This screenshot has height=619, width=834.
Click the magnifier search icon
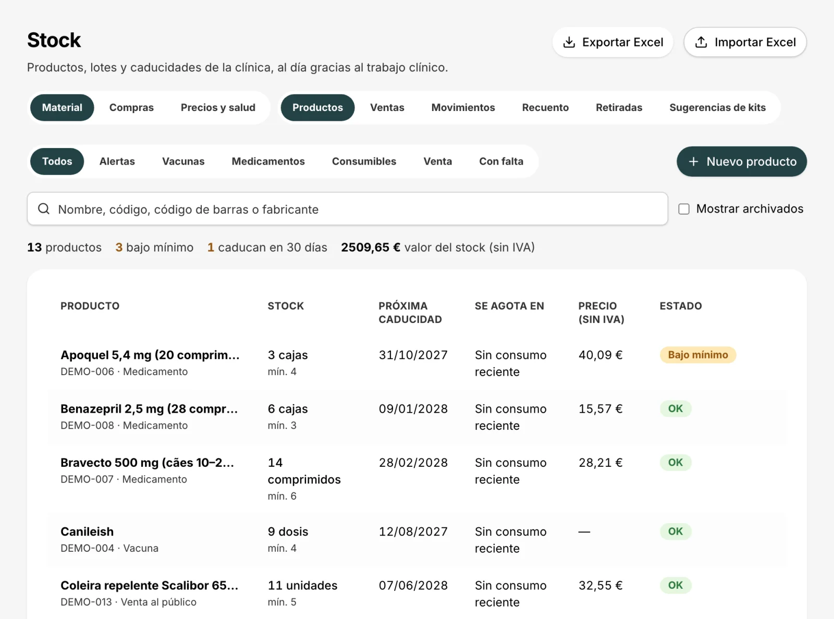click(x=44, y=209)
